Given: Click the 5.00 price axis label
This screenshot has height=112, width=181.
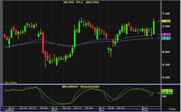Looking at the screenshot, I should pos(166,77).
